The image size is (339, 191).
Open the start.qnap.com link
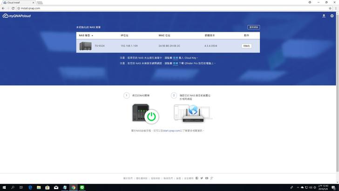[x=171, y=130]
